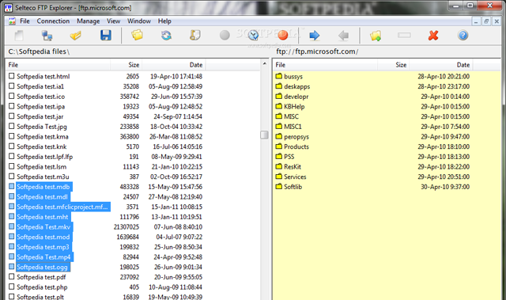Click the developr folder icon
This screenshot has width=506, height=300.
point(279,97)
